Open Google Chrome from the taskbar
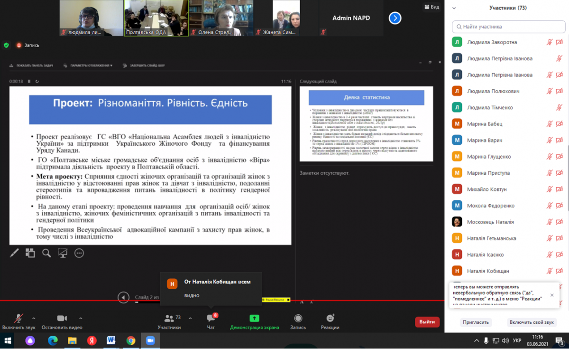569x349 pixels. click(131, 340)
